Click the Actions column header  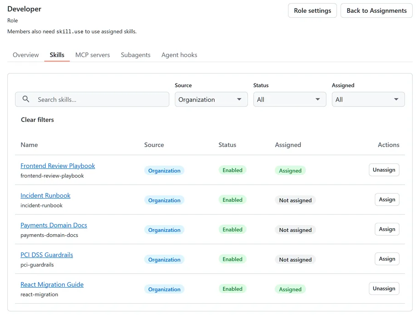(x=388, y=145)
